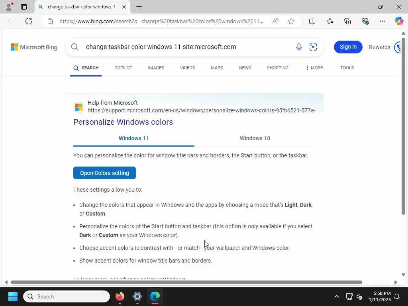408x306 pixels.
Task: Switch to the NEWS tab
Action: tap(245, 68)
